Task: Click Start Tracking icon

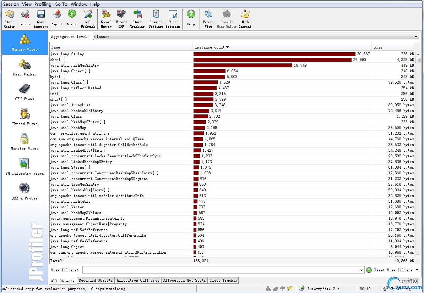Action: [137, 19]
